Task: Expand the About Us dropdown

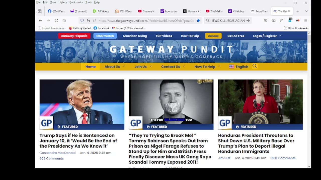Action: pos(115,66)
